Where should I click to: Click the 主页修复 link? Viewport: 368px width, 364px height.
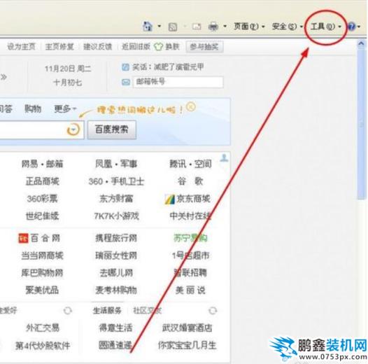coord(59,46)
